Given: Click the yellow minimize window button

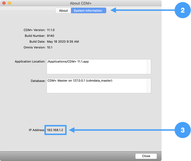Looking at the screenshot, I should coord(9,3).
